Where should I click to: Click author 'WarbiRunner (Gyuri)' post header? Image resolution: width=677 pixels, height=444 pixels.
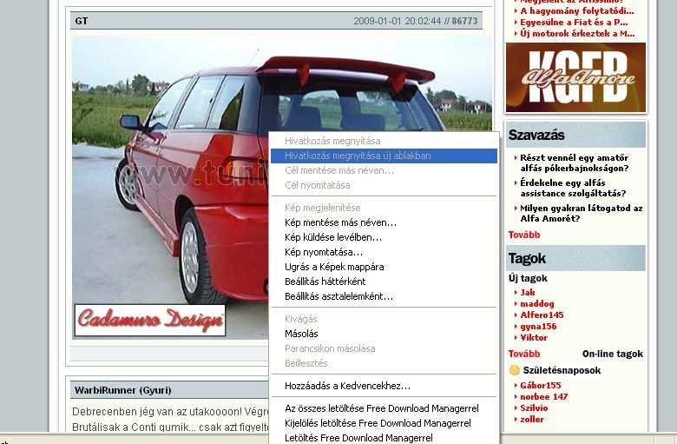(x=123, y=390)
